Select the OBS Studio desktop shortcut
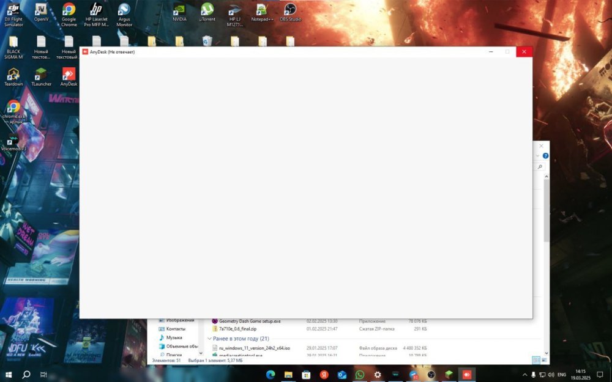 click(x=290, y=12)
